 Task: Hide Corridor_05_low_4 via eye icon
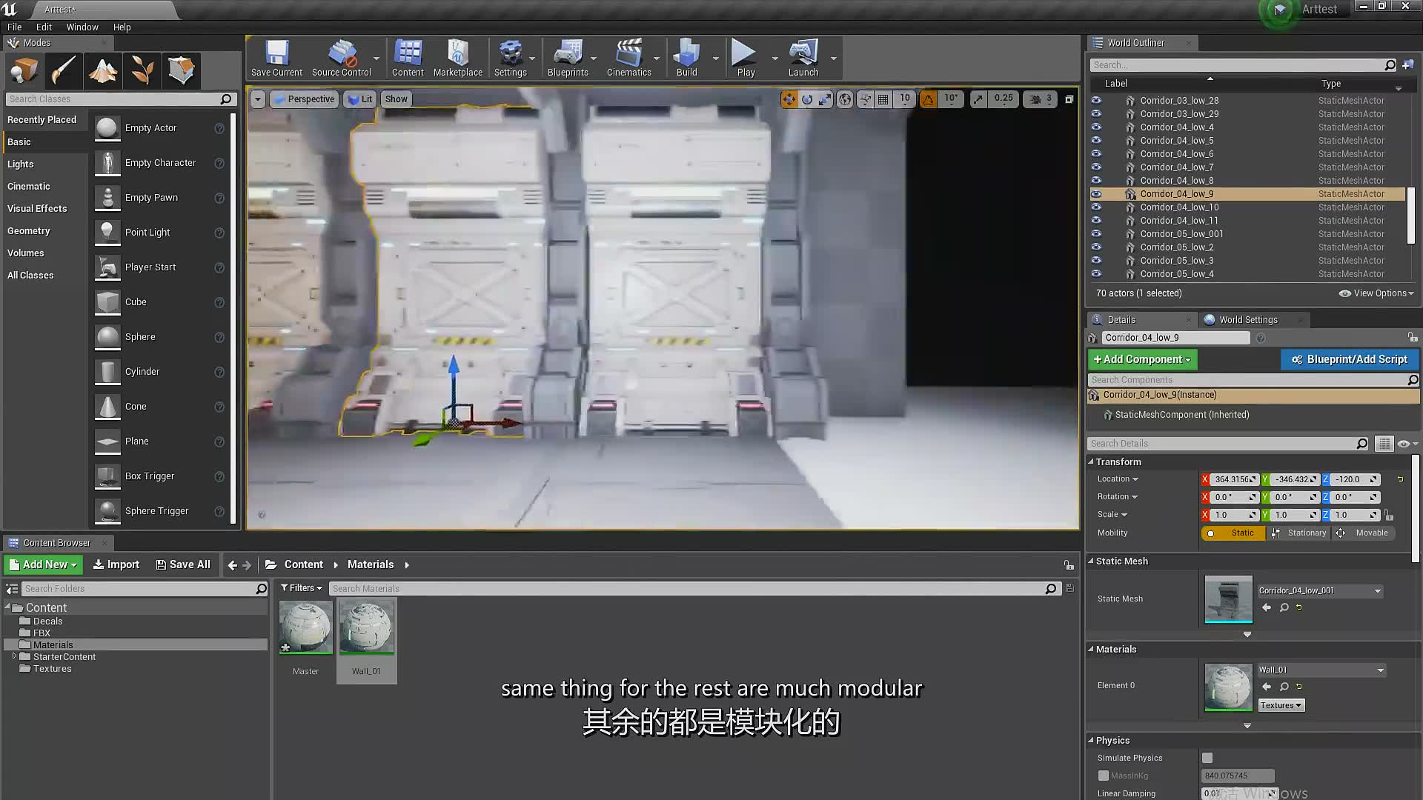pos(1096,274)
